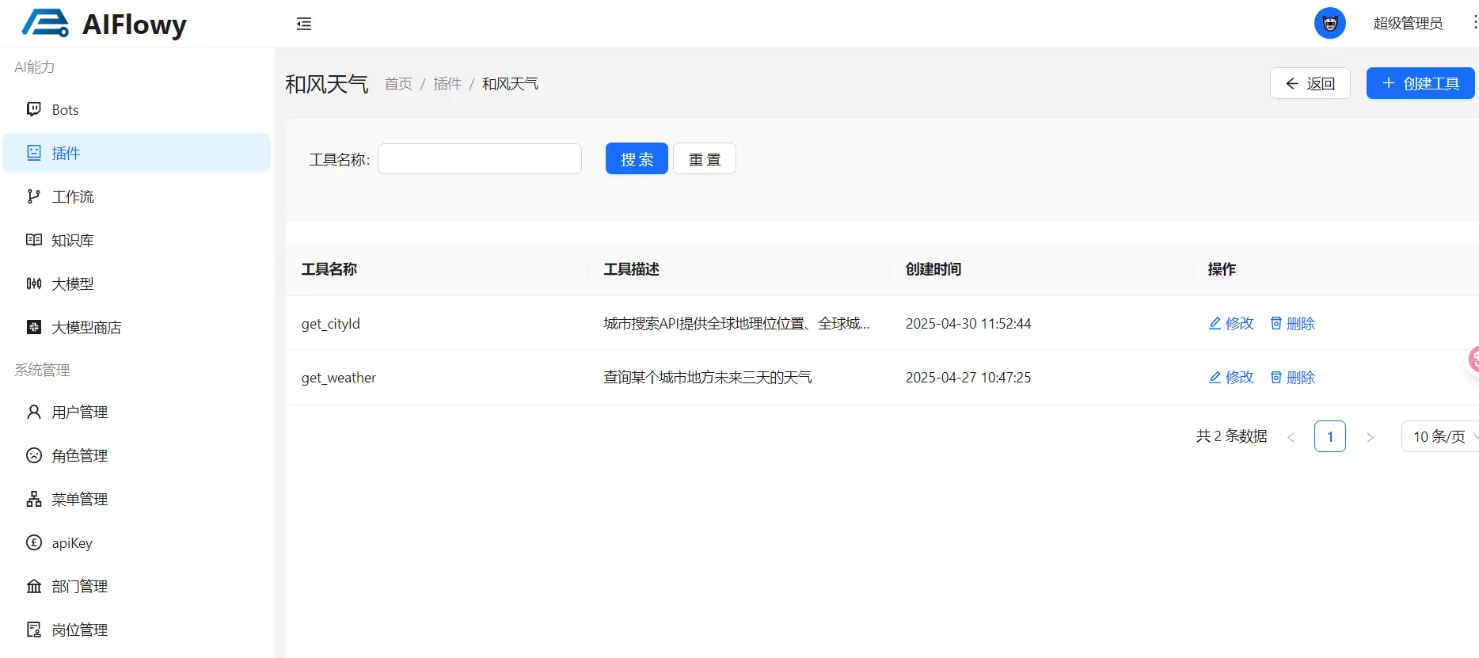
Task: Click the plus icon in 创建工具 button
Action: coord(1388,83)
